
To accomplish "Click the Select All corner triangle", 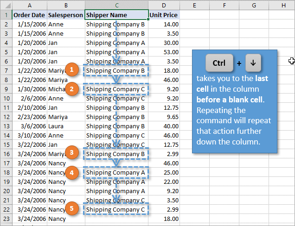I will (6, 5).
